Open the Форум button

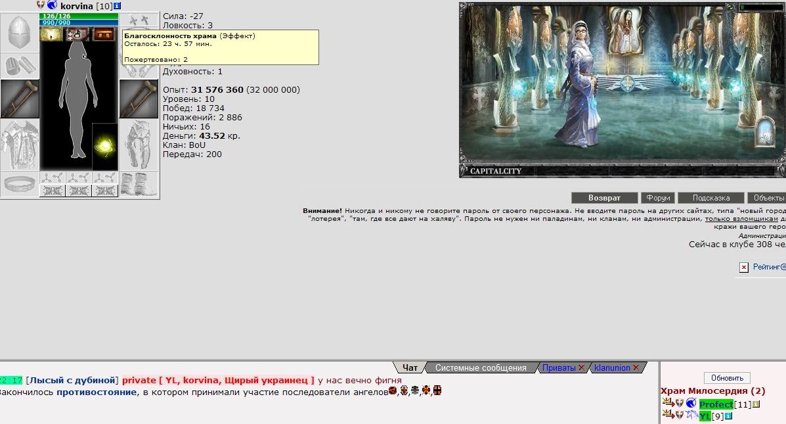pyautogui.click(x=658, y=198)
